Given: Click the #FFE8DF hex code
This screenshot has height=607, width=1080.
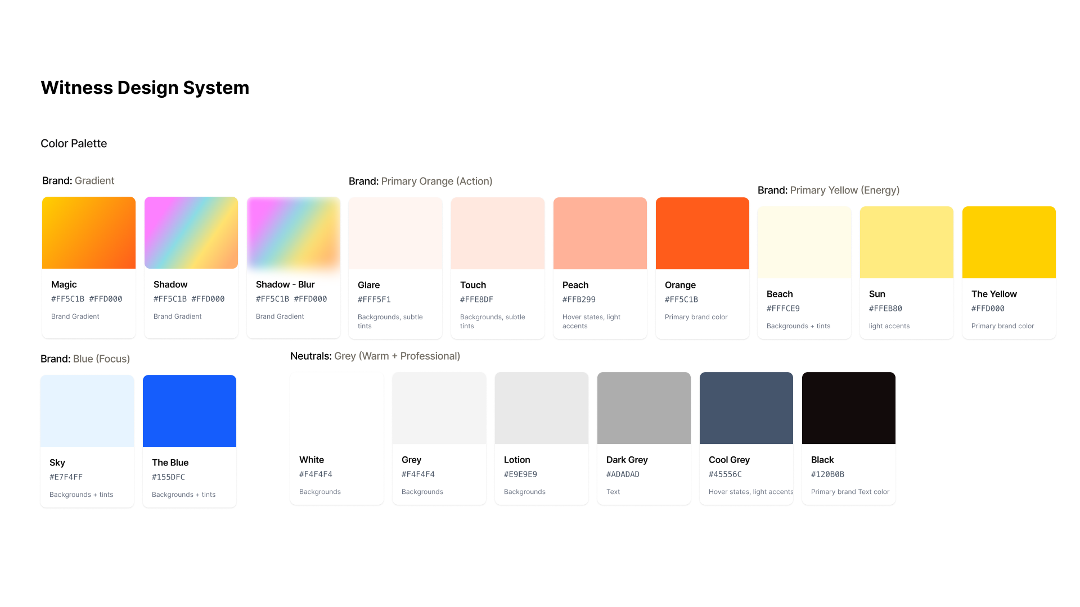Looking at the screenshot, I should (x=476, y=300).
